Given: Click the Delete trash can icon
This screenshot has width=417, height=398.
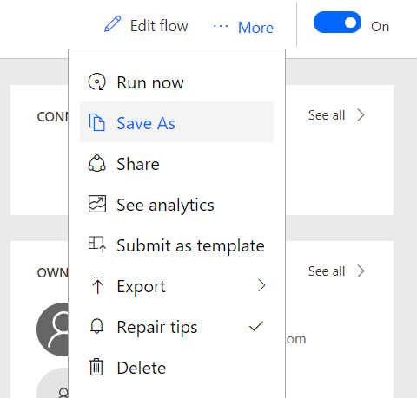Looking at the screenshot, I should tap(96, 367).
